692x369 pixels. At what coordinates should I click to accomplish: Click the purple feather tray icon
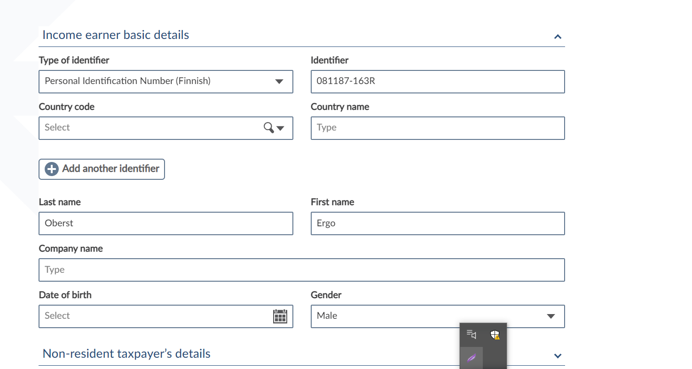pyautogui.click(x=471, y=358)
